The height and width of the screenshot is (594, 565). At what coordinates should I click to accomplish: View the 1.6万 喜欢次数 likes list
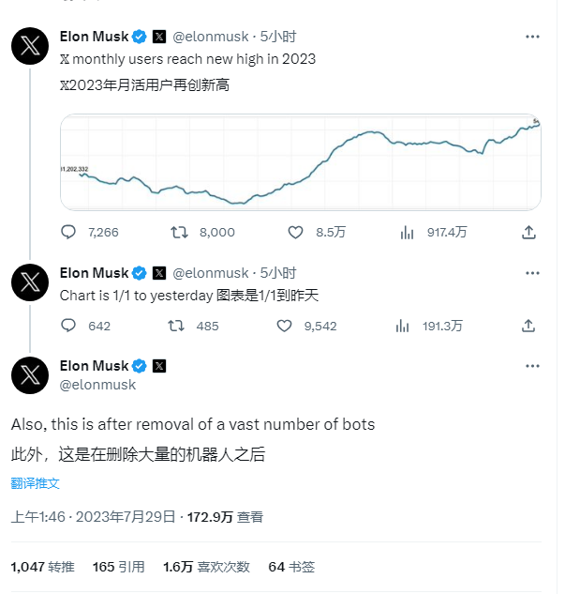coord(206,567)
